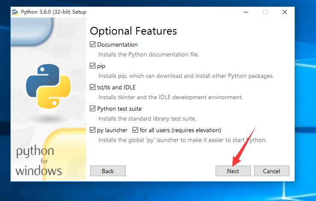Click 'Installs the standard library test suite.'
316x201 pixels.
point(148,118)
